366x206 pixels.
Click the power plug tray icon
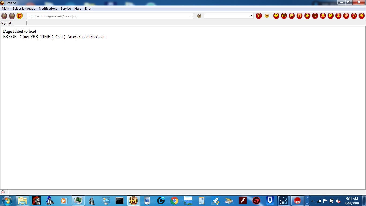click(332, 201)
